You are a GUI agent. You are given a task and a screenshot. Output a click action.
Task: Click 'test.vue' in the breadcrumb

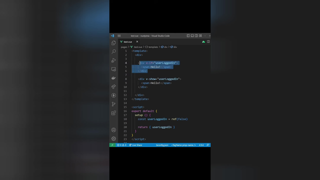click(x=138, y=47)
